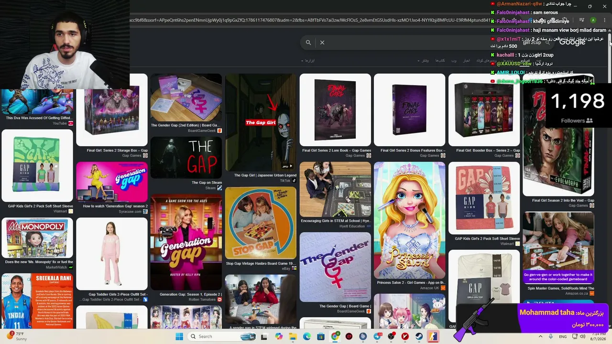
Task: Expand the More (بیشتر) filter dropdown
Action: [424, 61]
